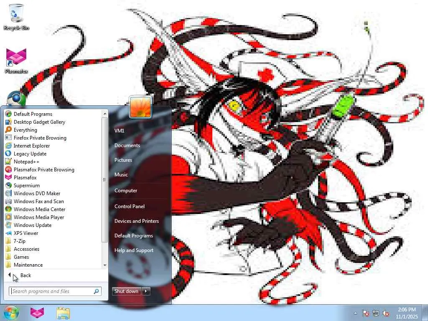428x321 pixels.
Task: Start Firefox Private Browsing icon
Action: pyautogui.click(x=8, y=138)
